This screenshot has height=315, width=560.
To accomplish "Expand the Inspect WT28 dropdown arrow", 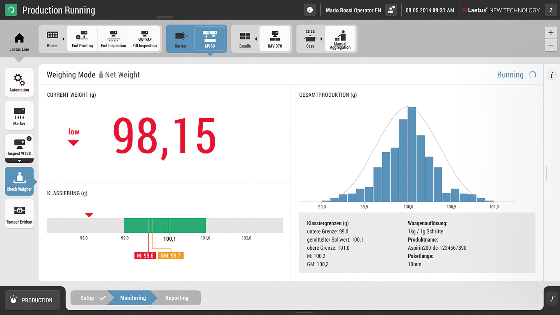I will tap(19, 161).
